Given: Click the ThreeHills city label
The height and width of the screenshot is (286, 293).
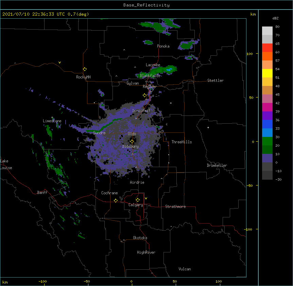Looking at the screenshot, I should tap(182, 142).
